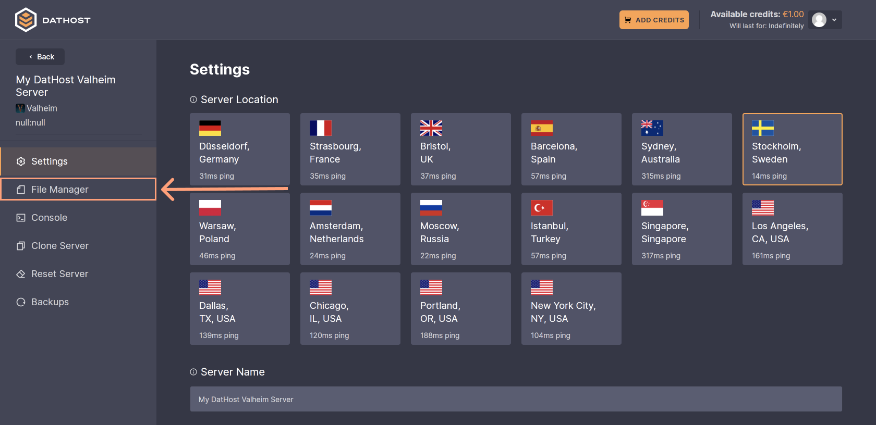Screen dimensions: 876x425
Task: Open Console from the sidebar menu
Action: (x=50, y=218)
